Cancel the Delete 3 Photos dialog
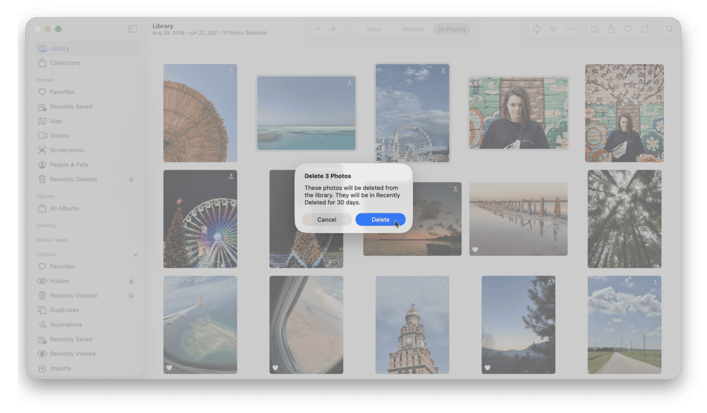The height and width of the screenshot is (413, 707). coord(327,219)
